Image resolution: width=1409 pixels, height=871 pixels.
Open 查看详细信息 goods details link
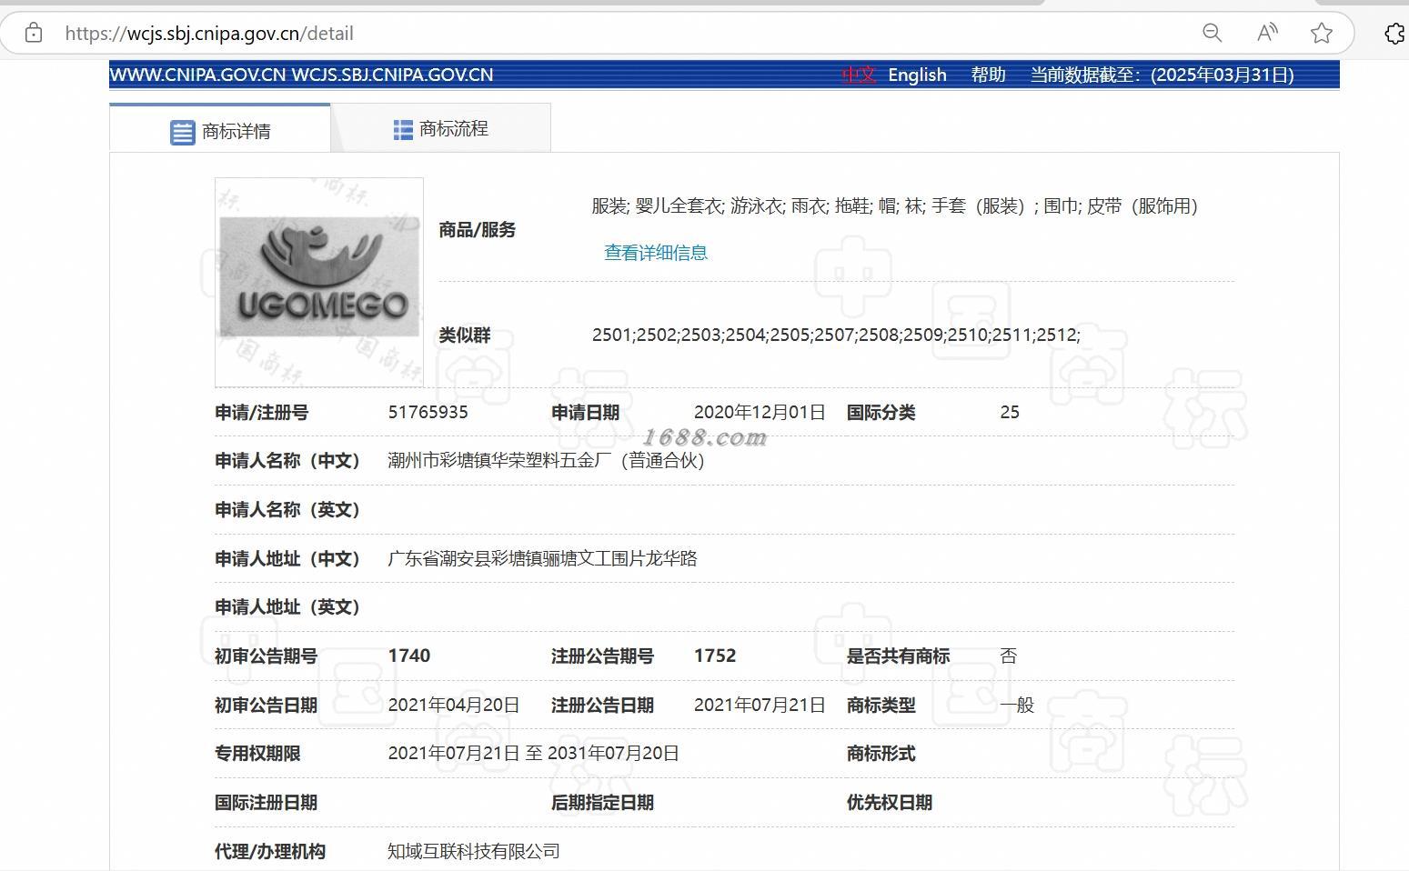[656, 253]
